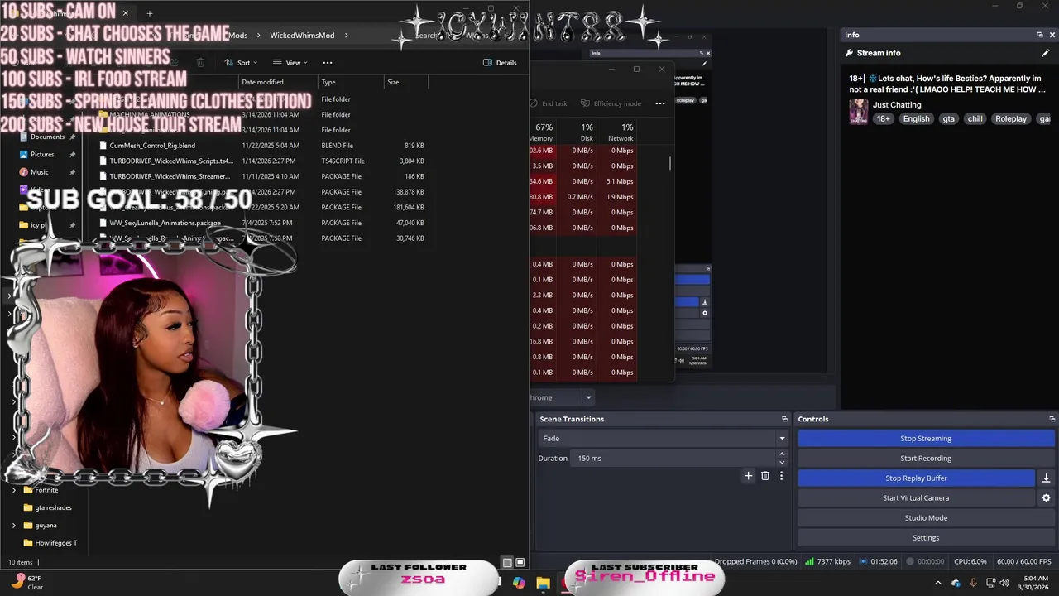Open the Chrome audio source dropdown arrow
Viewport: 1059px width, 596px height.
[588, 397]
